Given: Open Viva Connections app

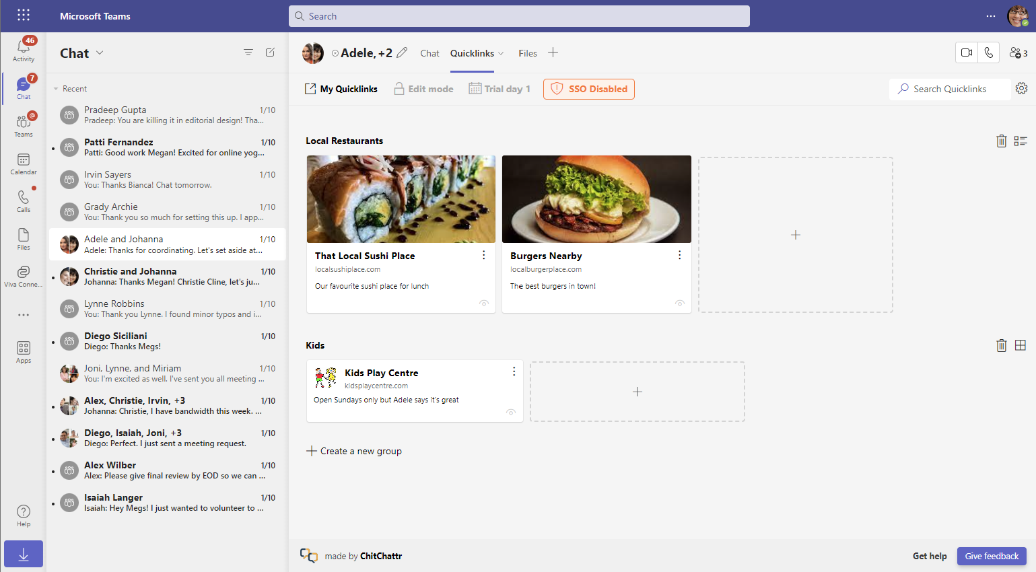Looking at the screenshot, I should coord(24,276).
